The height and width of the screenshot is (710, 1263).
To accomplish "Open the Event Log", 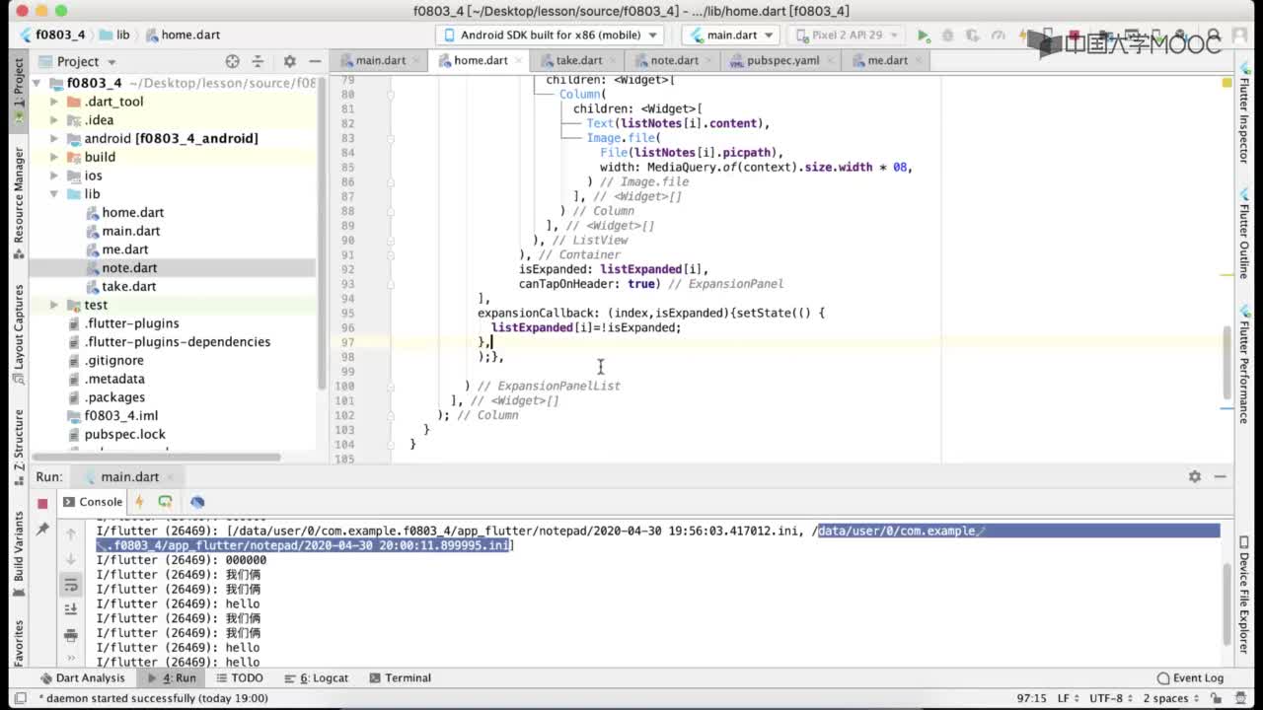I will [1190, 677].
